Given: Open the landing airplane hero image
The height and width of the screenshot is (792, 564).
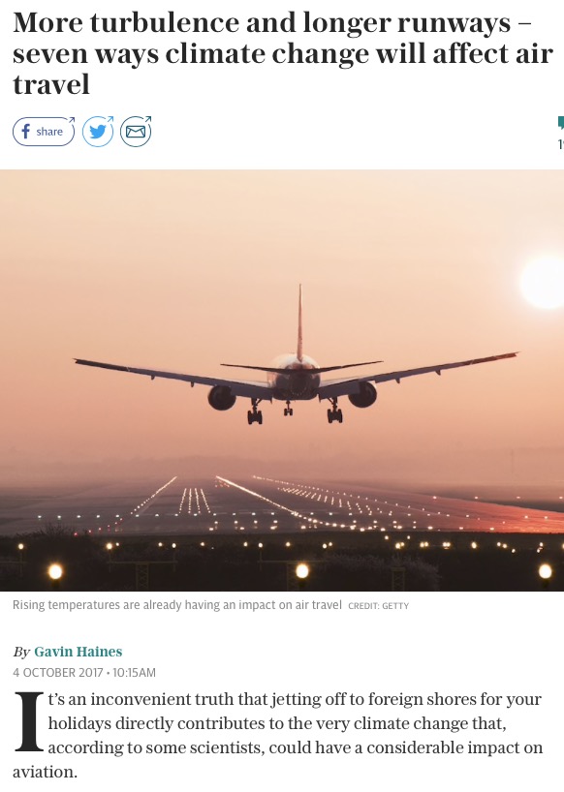Looking at the screenshot, I should [282, 381].
